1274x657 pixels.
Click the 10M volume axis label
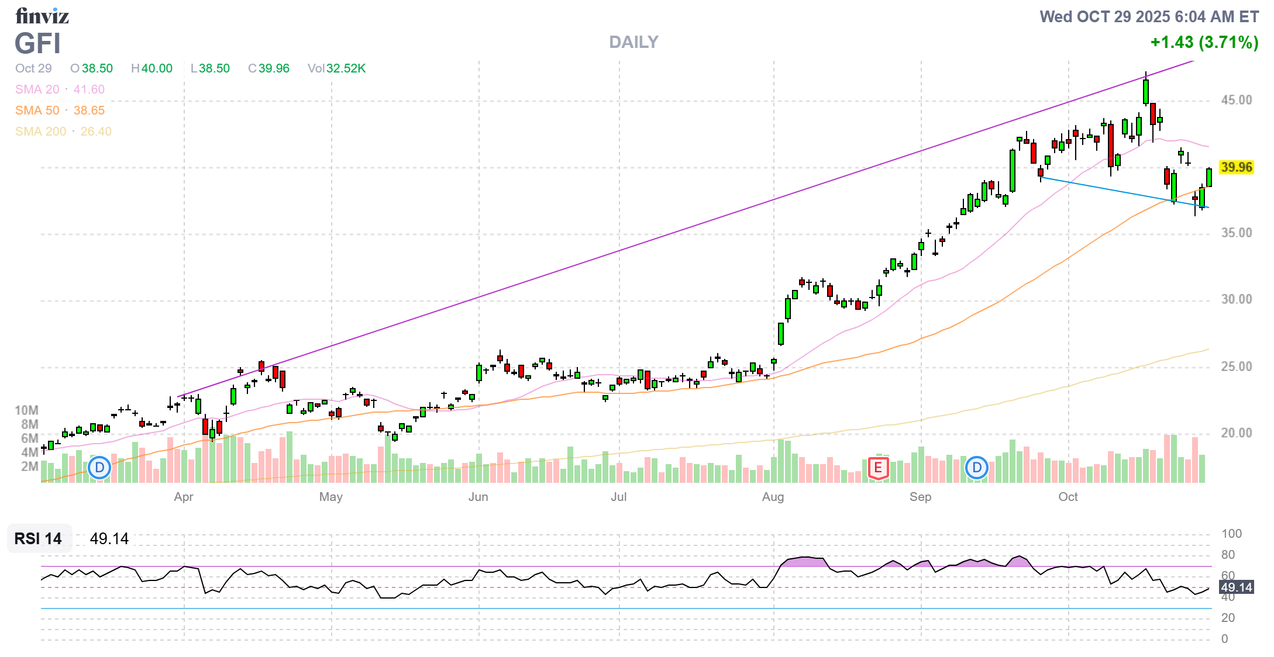pos(27,410)
